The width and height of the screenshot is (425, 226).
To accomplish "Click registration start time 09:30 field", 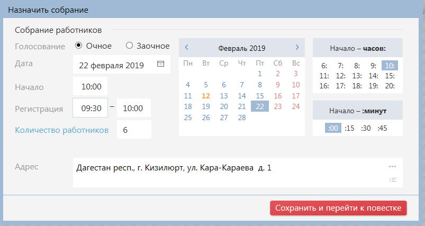I will (x=91, y=108).
